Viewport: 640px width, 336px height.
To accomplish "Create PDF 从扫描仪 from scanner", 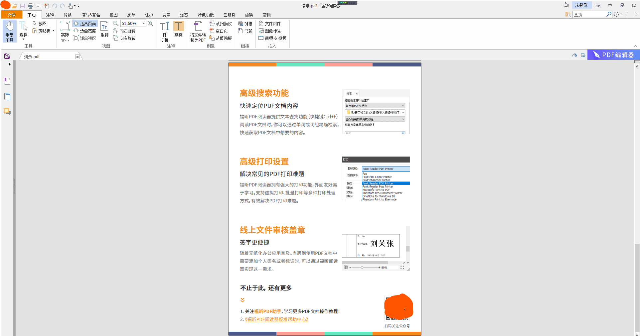I will 221,24.
